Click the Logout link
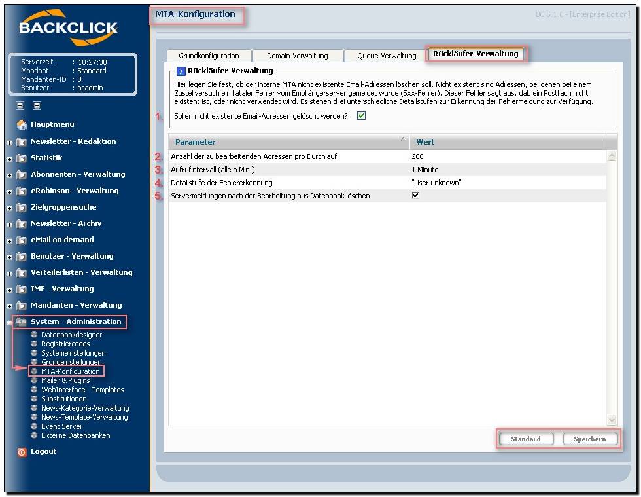The image size is (641, 497). coord(43,451)
